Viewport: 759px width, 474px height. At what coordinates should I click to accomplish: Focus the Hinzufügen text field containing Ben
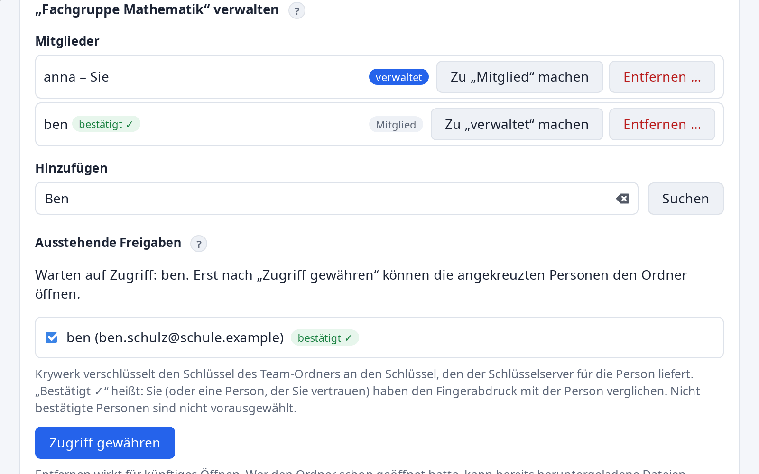336,199
